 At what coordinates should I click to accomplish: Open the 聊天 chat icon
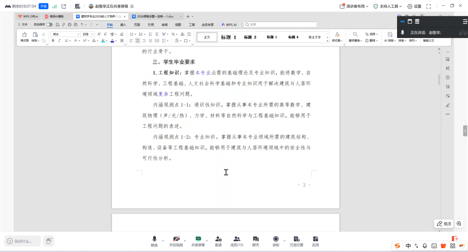(256, 241)
